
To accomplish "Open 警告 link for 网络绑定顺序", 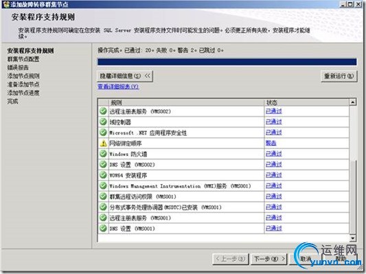I will (271, 143).
